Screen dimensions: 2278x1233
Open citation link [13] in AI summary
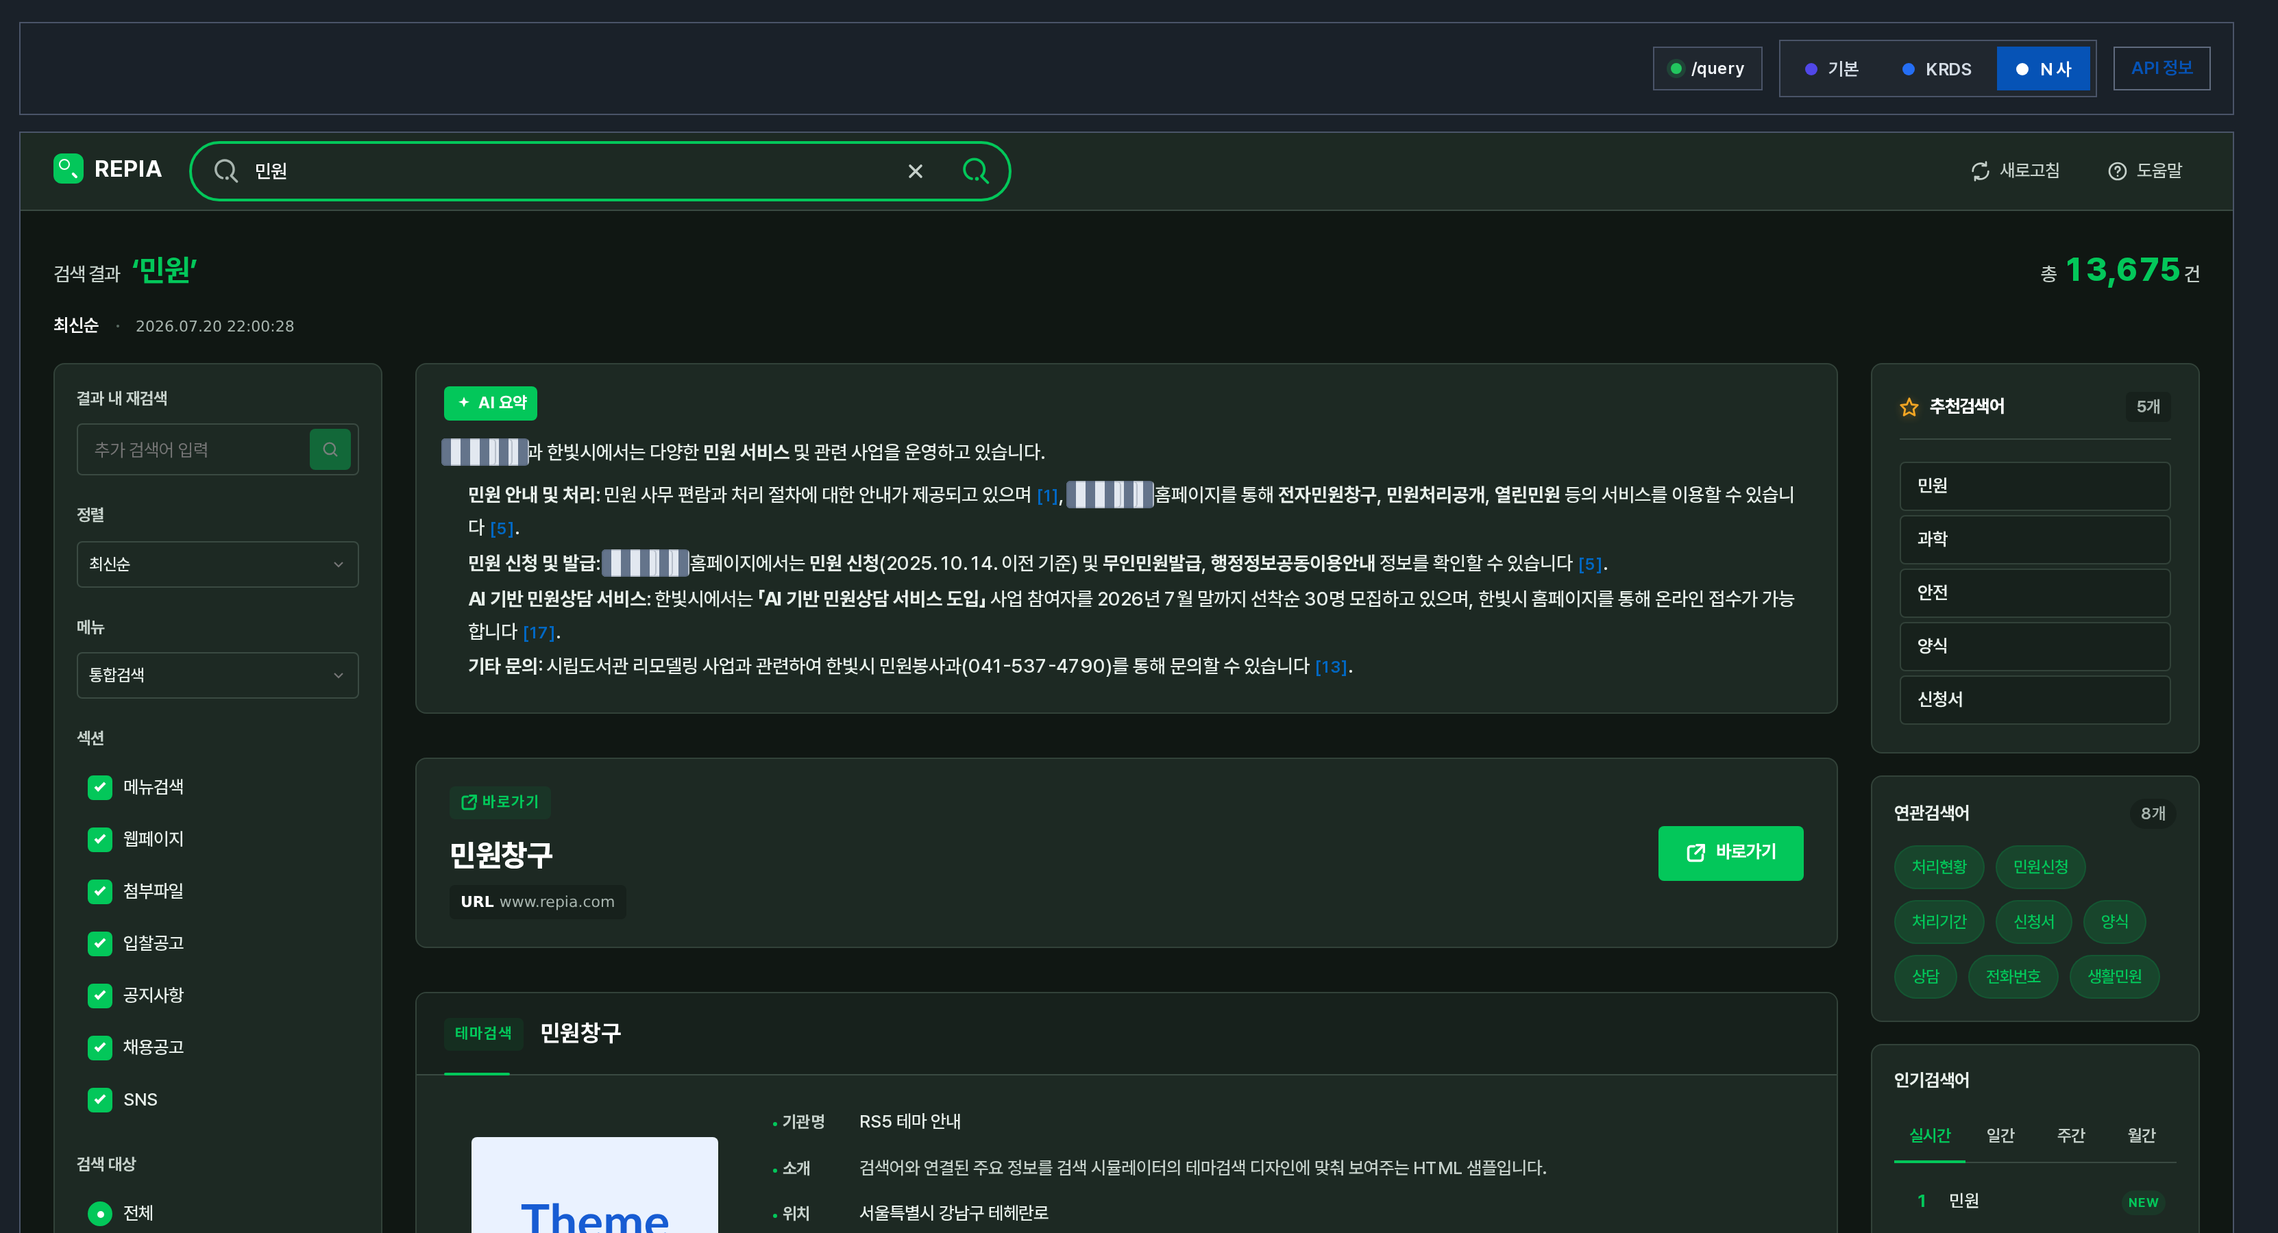[x=1331, y=667]
